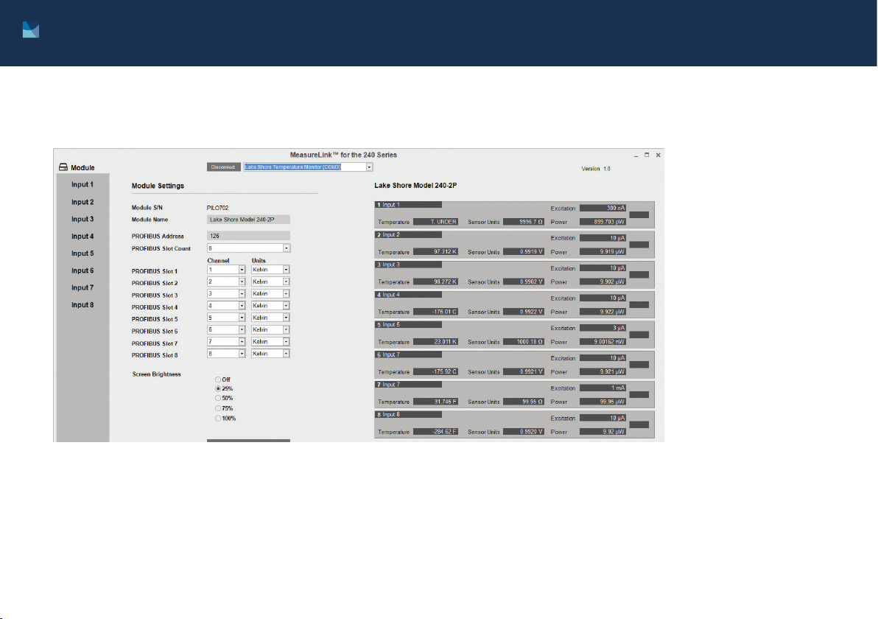Click the PROFIBUS Address field showing 126
This screenshot has height=619, width=878.
coord(249,237)
